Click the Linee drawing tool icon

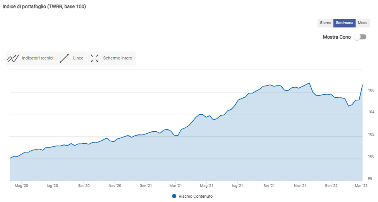[x=65, y=58]
